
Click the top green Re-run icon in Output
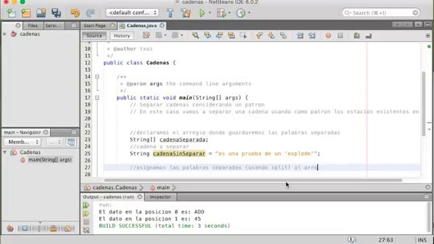click(86, 205)
